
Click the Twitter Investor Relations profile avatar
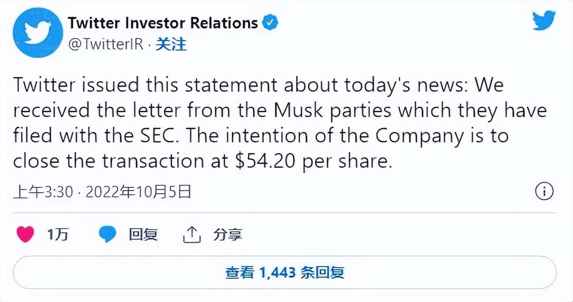[x=38, y=33]
